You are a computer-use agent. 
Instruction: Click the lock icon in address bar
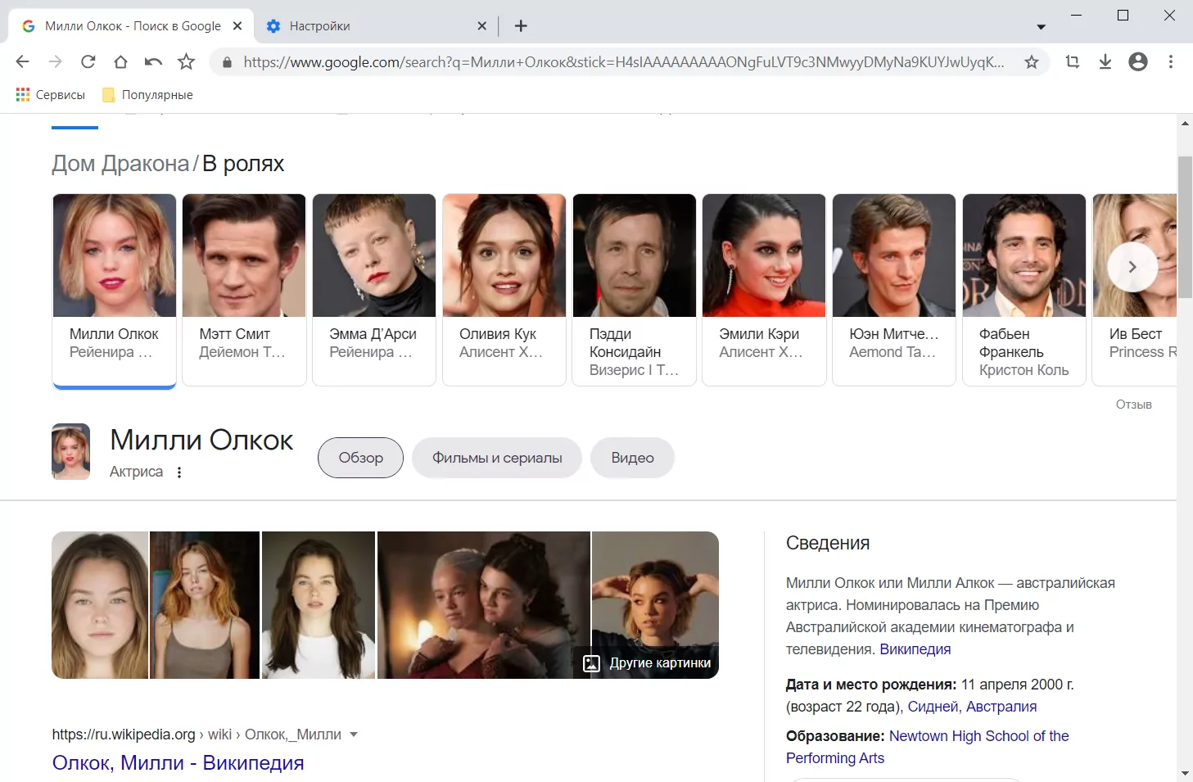point(227,62)
